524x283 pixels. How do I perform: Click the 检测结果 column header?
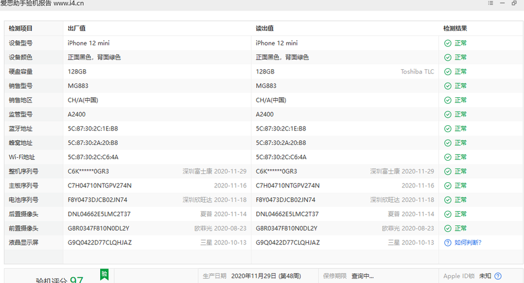[x=455, y=29]
